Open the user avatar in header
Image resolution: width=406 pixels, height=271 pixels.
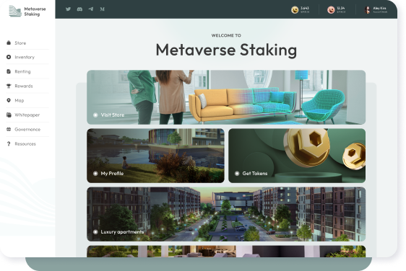click(x=367, y=10)
